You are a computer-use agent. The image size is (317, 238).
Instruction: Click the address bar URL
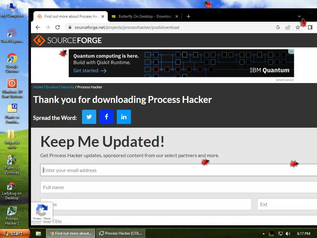tap(127, 27)
